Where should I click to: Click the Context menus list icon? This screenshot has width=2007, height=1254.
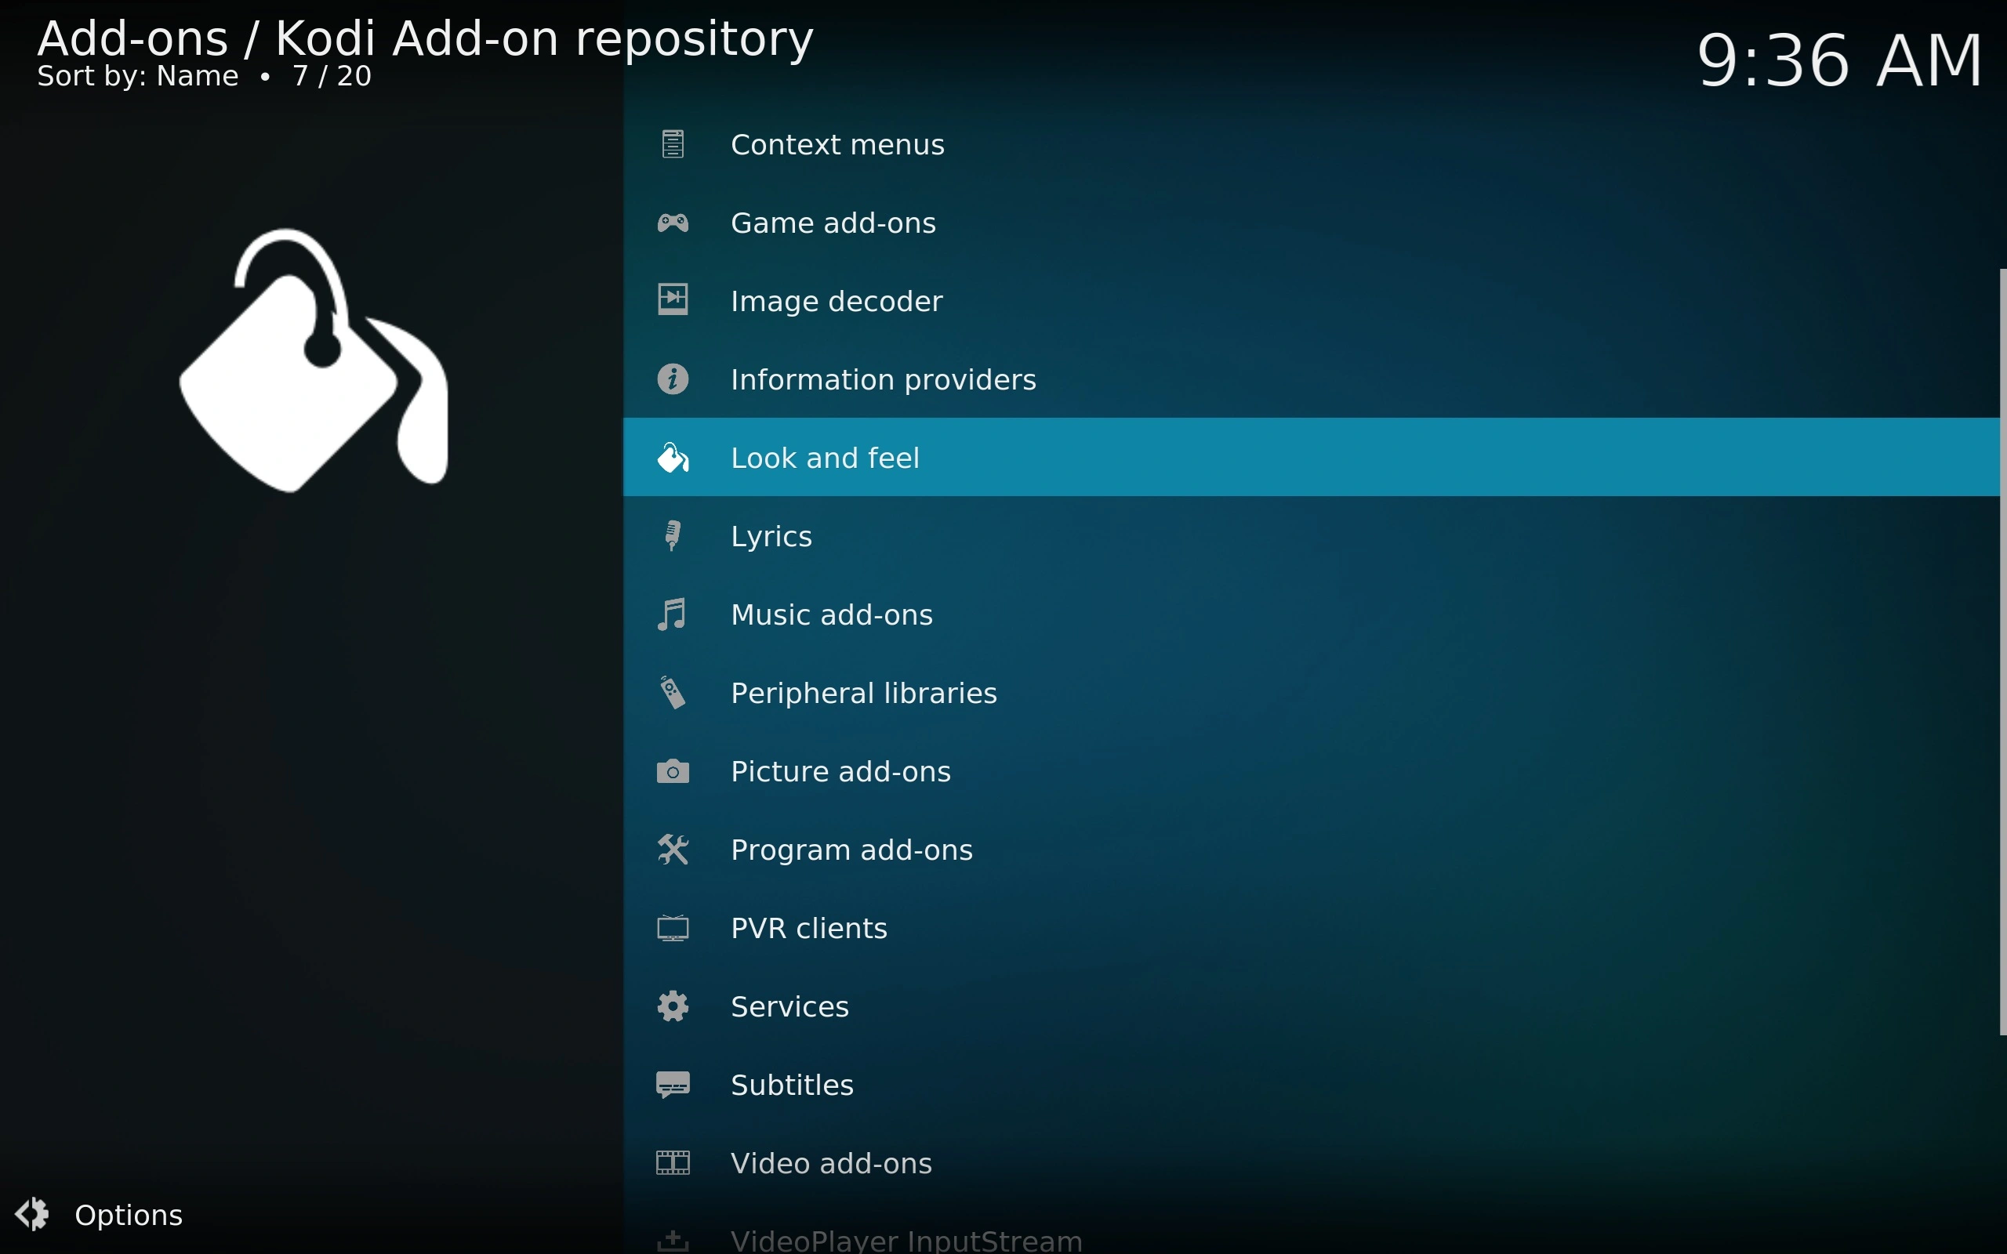point(673,144)
